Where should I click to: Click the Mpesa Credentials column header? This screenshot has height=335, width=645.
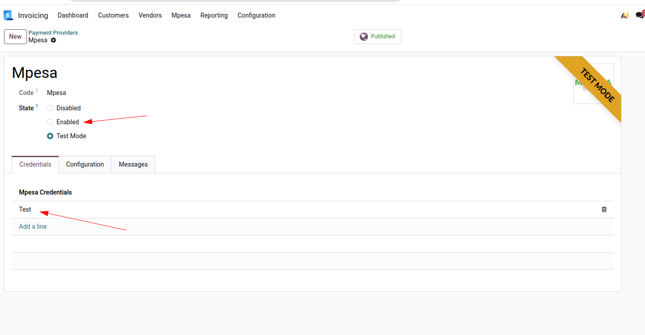45,192
